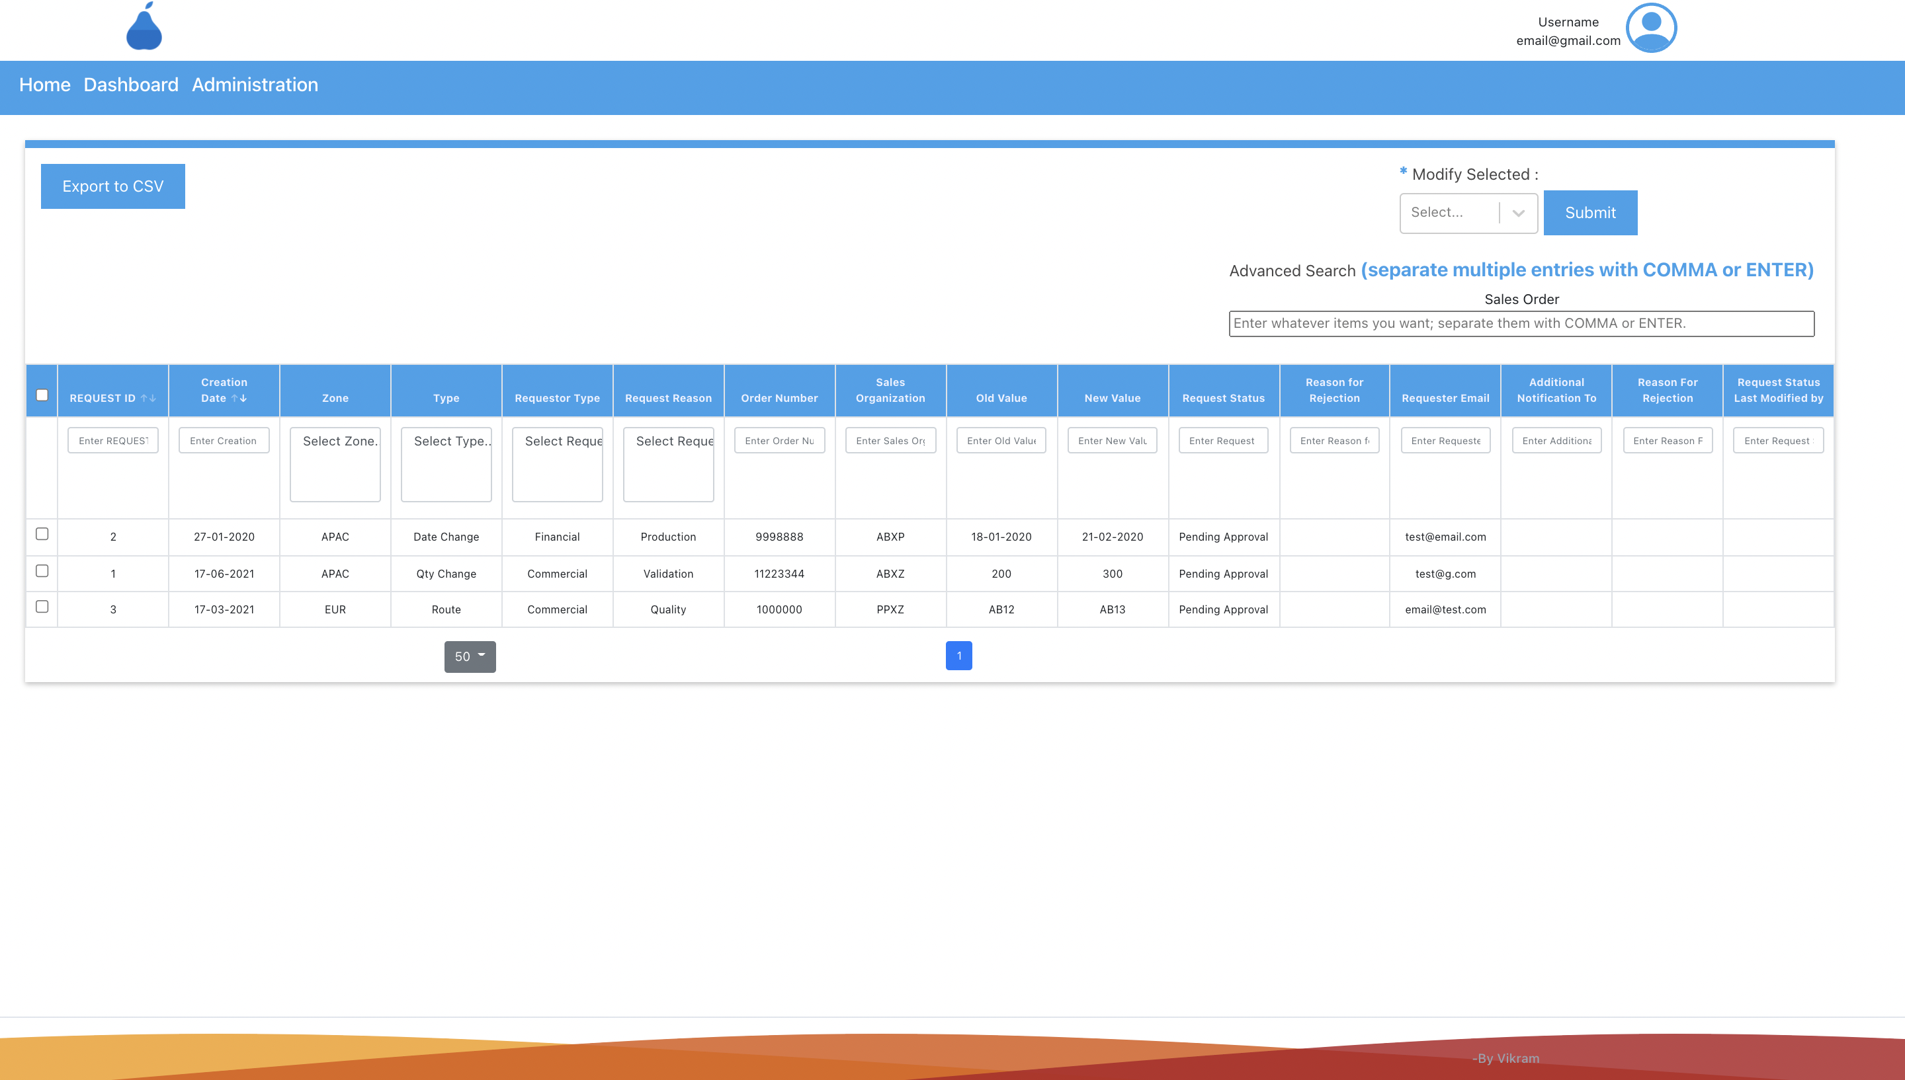Open the Select Zone filter dropdown
The image size is (1905, 1080).
tap(335, 463)
